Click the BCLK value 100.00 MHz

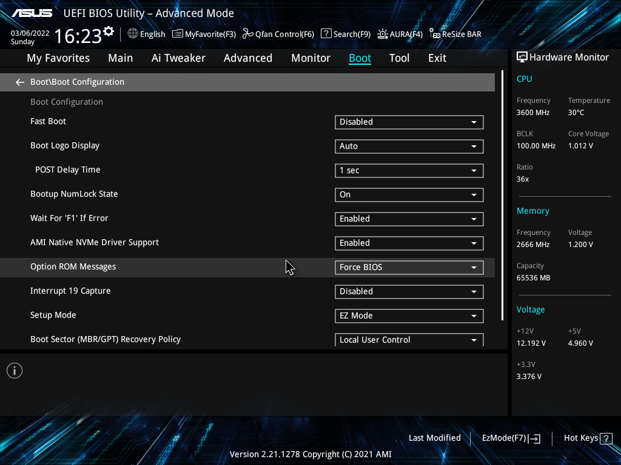pos(536,146)
